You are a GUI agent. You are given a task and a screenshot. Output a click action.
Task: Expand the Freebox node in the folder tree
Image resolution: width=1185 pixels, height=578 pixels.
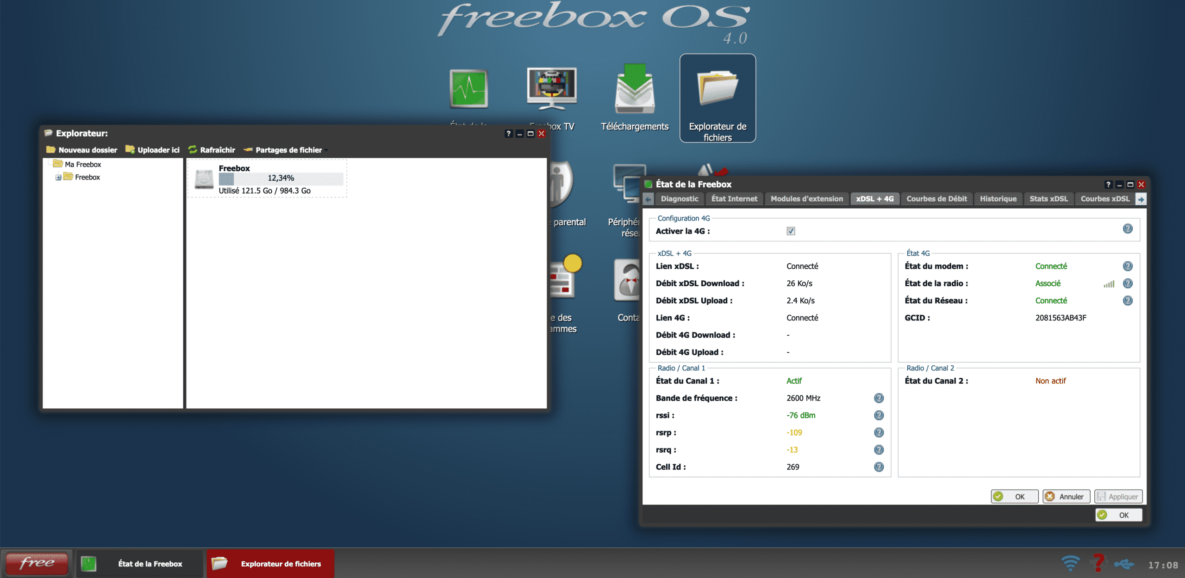point(57,177)
